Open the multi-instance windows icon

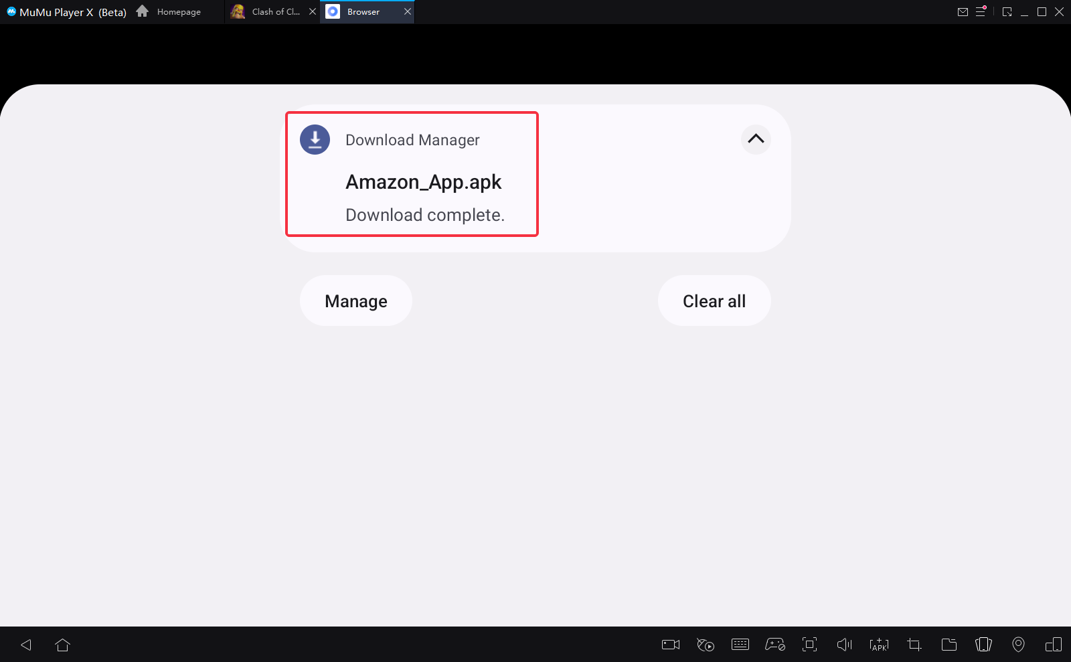coord(1054,645)
